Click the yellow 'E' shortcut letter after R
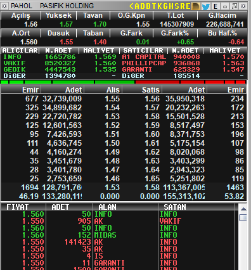The height and width of the screenshot is (270, 251). tap(188, 6)
